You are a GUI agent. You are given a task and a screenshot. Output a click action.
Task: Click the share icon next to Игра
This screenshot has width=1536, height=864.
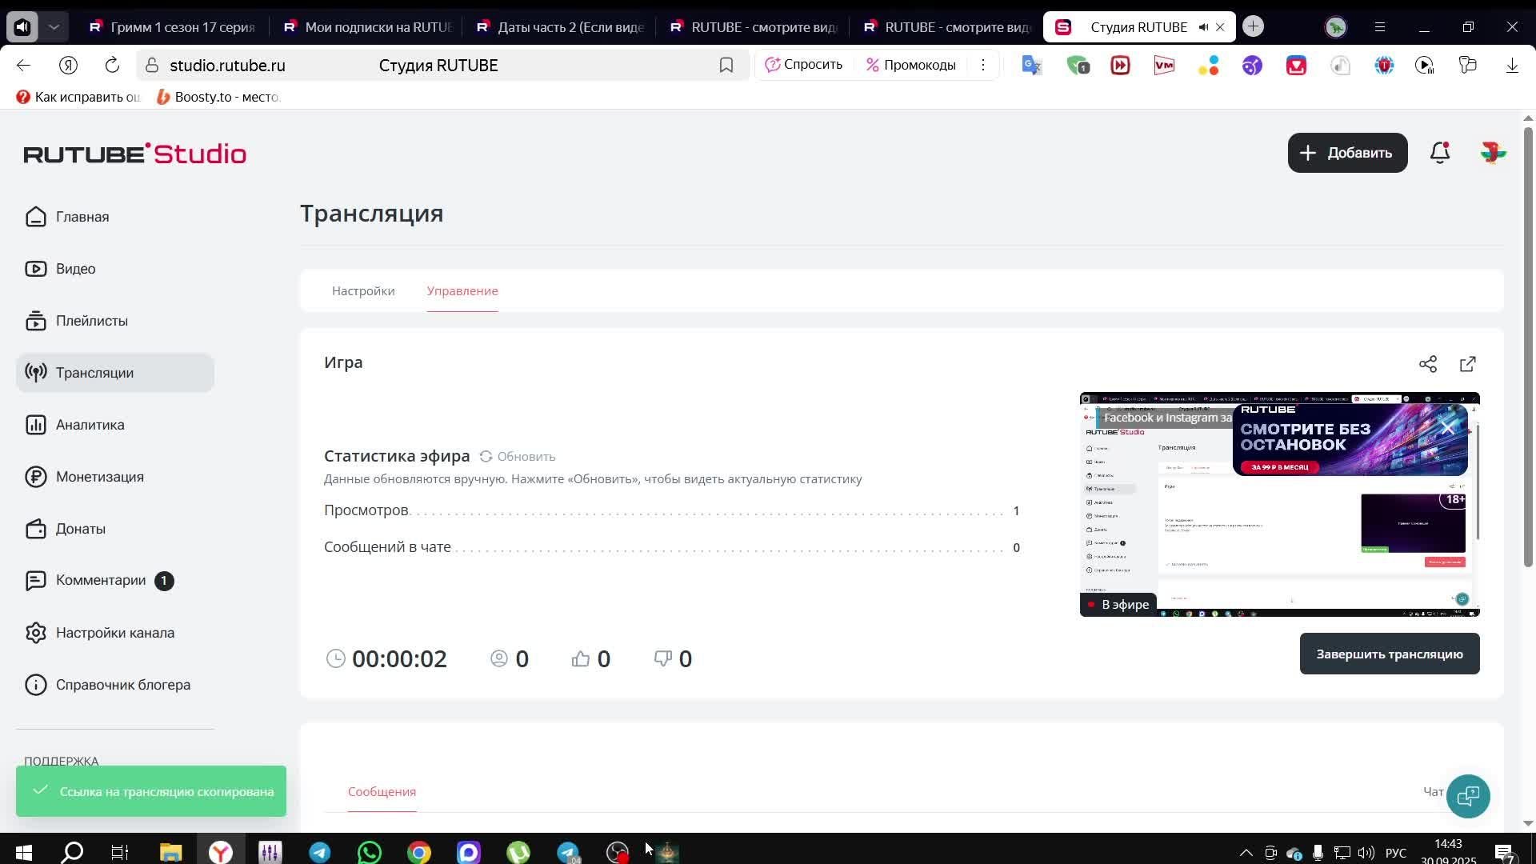click(x=1428, y=365)
